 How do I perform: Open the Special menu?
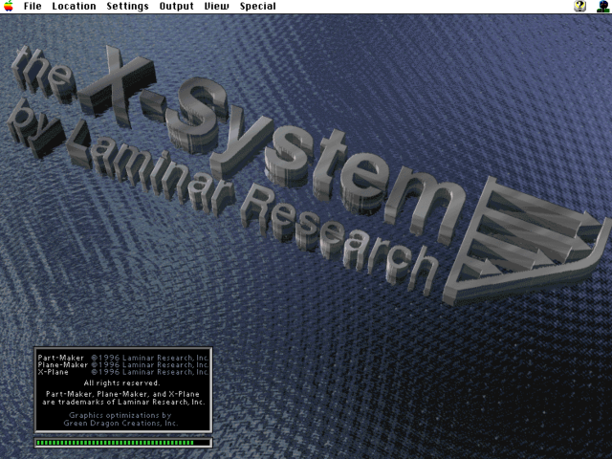tap(257, 7)
